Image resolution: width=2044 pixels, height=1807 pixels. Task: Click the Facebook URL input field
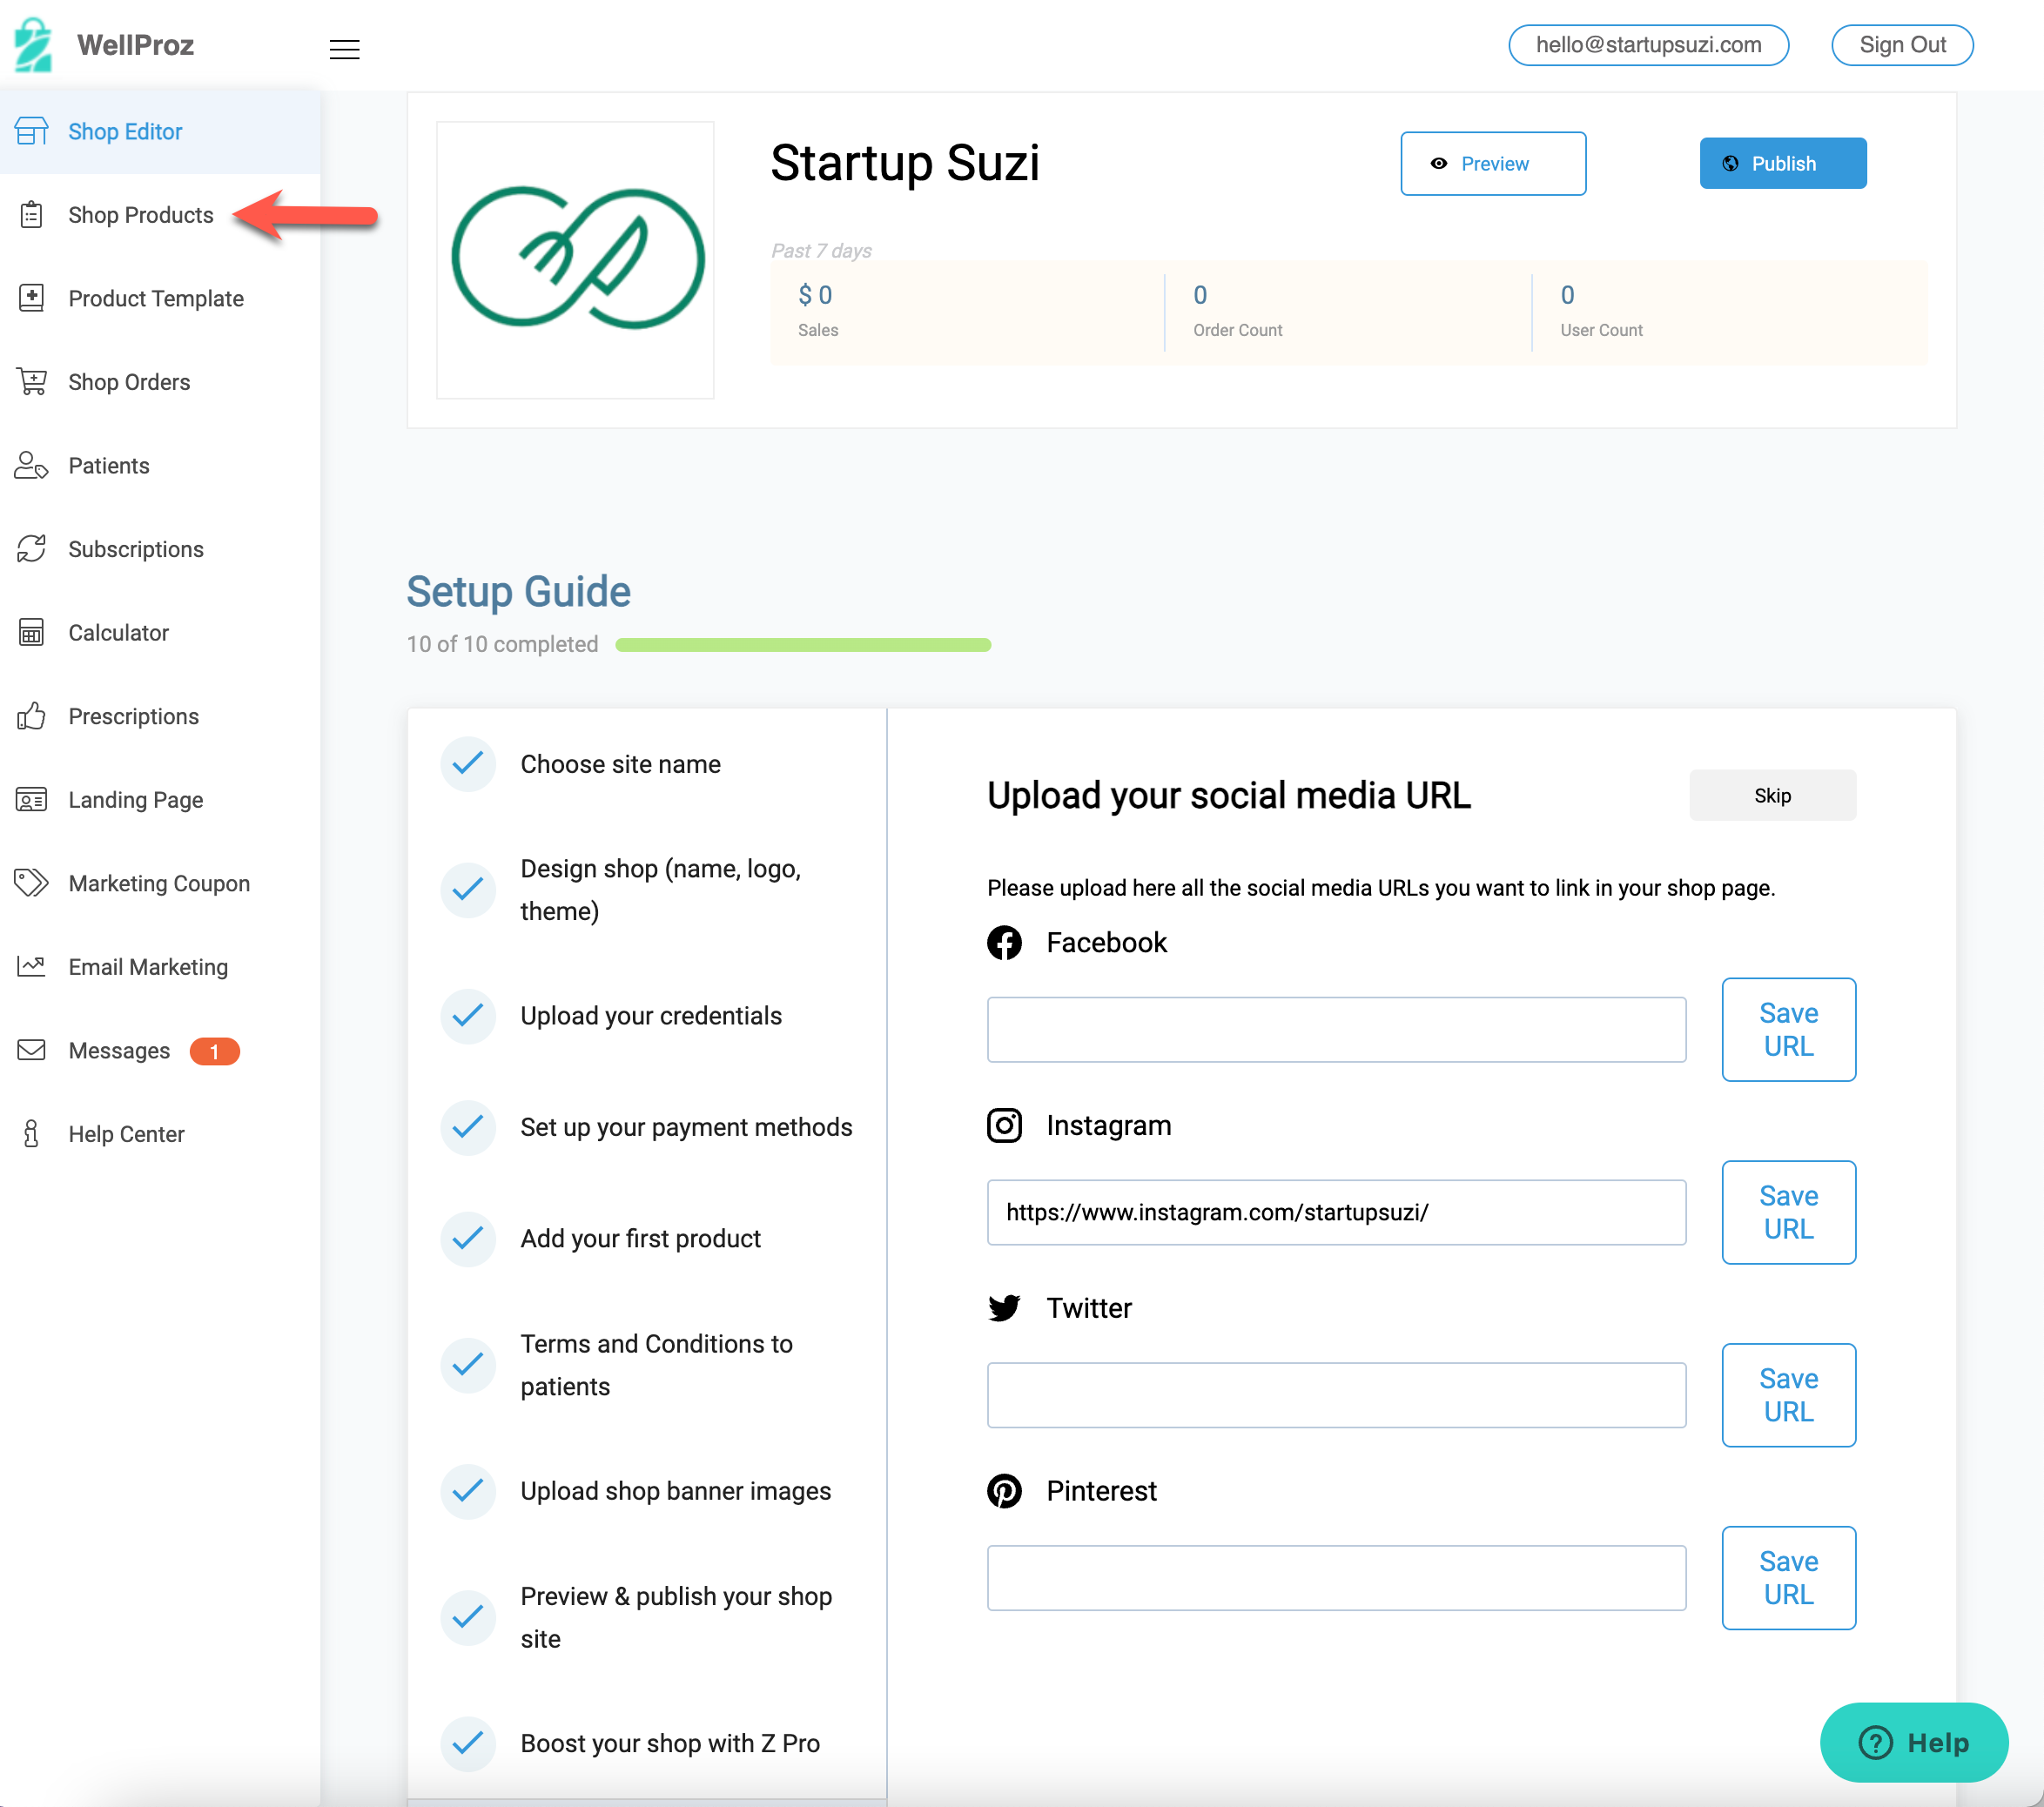pyautogui.click(x=1336, y=1029)
